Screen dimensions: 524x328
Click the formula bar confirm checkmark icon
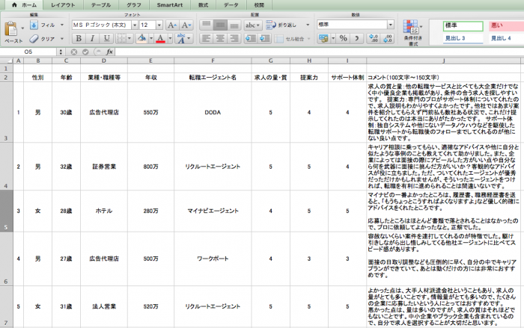85,52
